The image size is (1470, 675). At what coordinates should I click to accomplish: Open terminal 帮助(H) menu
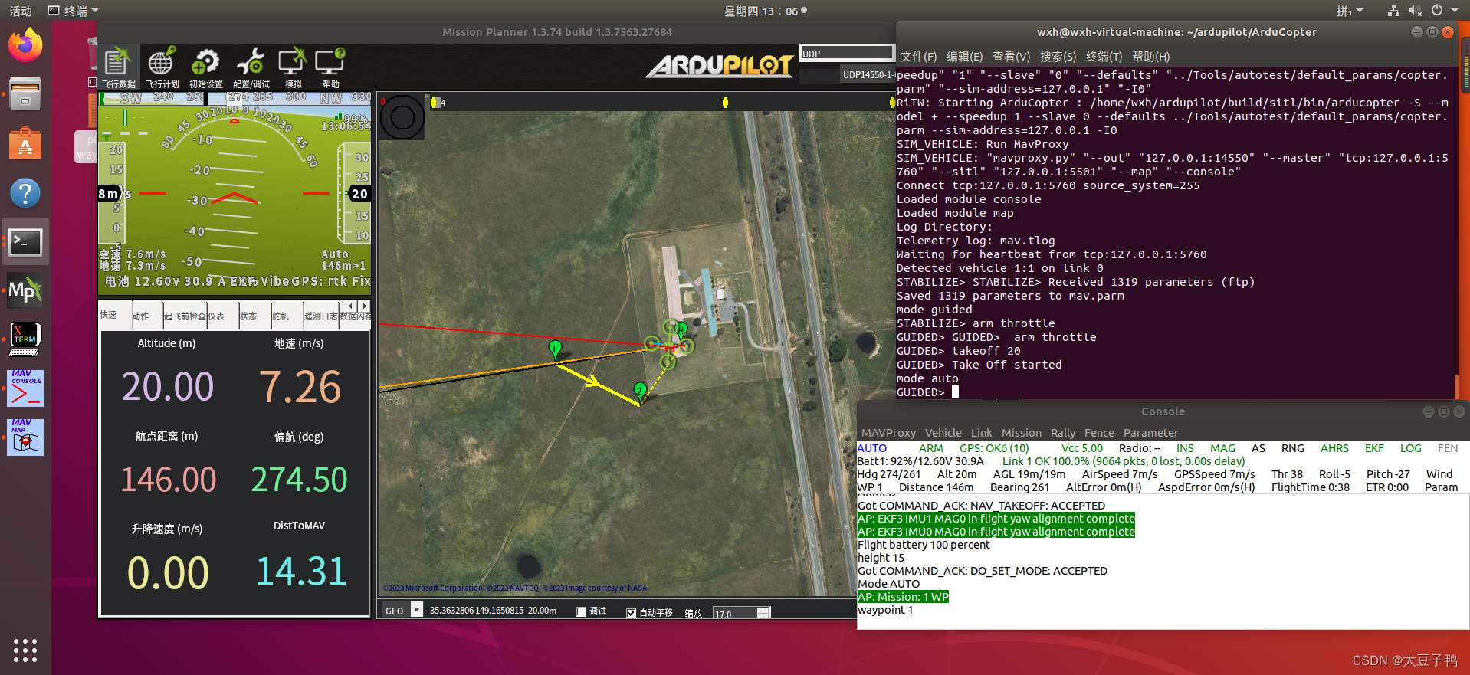tap(1150, 57)
